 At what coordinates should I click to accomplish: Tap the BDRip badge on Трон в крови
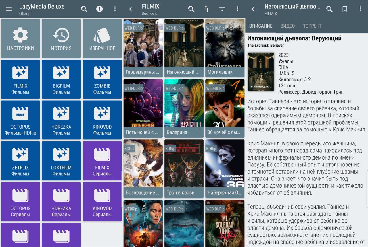tap(170, 149)
